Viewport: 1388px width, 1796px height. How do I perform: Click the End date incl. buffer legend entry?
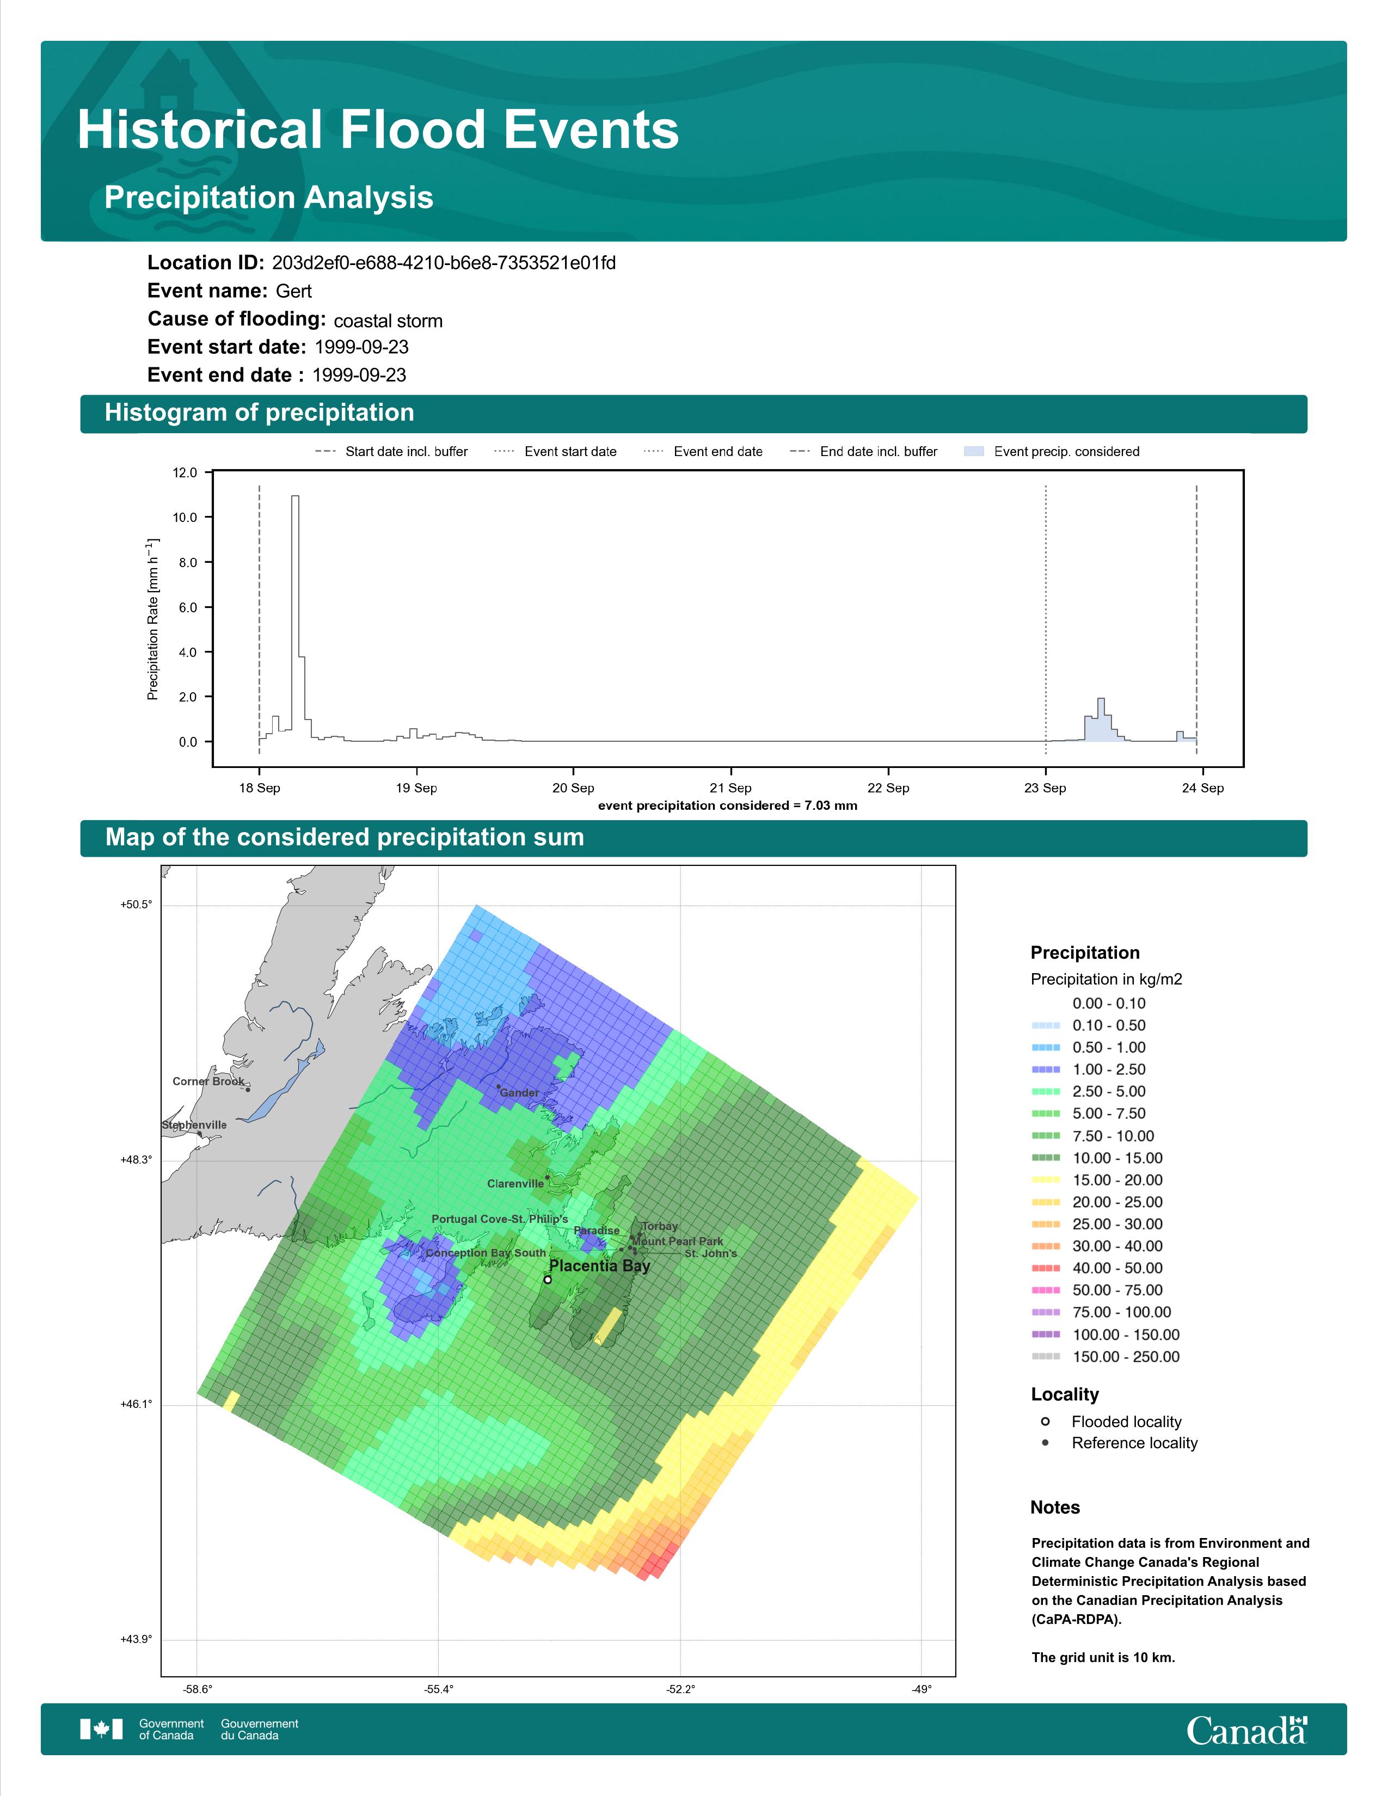click(863, 452)
